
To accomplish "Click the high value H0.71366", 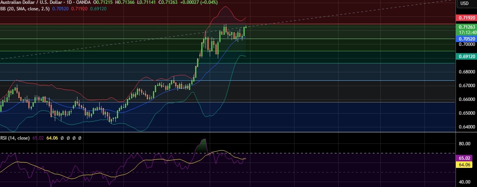I will [126, 2].
